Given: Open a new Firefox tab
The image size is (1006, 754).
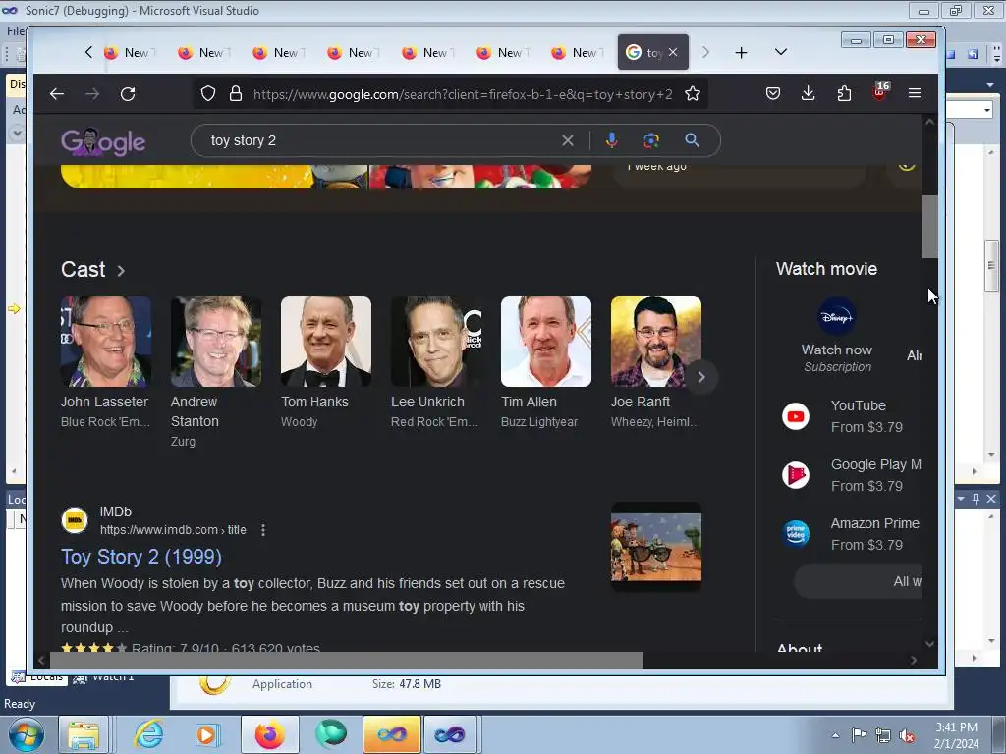Looking at the screenshot, I should tap(741, 53).
